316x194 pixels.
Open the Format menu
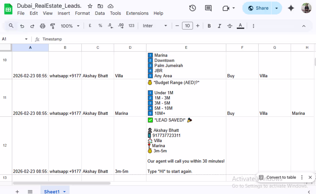point(82,13)
